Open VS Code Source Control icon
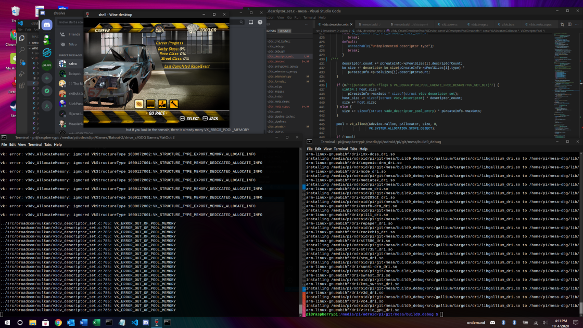 click(22, 61)
